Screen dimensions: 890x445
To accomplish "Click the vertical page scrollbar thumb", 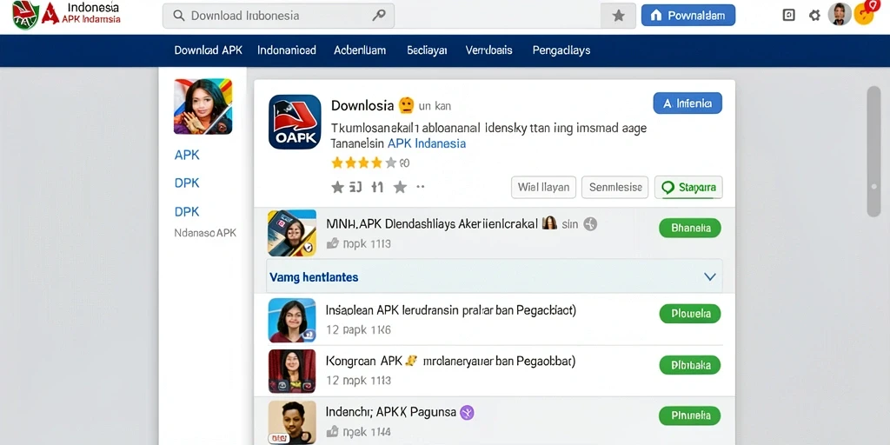I will 873,151.
